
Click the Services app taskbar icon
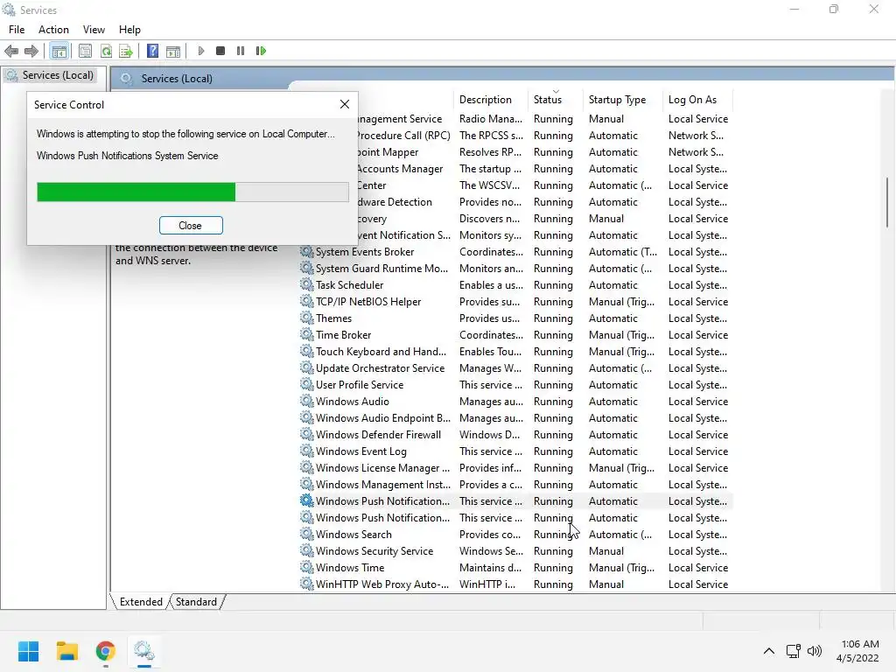(144, 651)
